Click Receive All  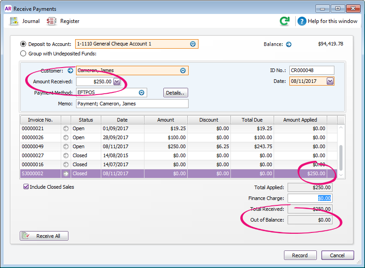pos(44,236)
